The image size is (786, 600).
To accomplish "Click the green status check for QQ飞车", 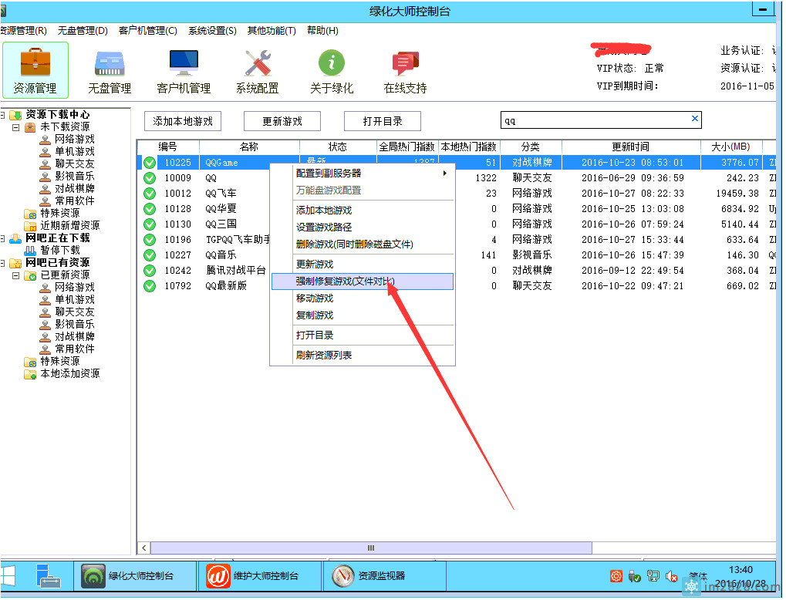I will tap(150, 194).
